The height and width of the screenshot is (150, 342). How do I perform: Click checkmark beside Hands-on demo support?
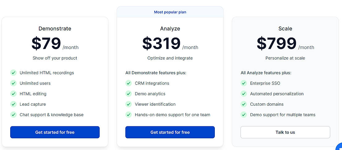point(129,115)
